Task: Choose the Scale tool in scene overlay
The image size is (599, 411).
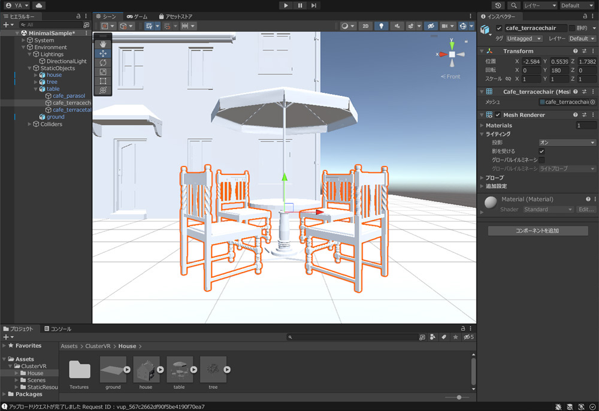Action: [x=103, y=72]
